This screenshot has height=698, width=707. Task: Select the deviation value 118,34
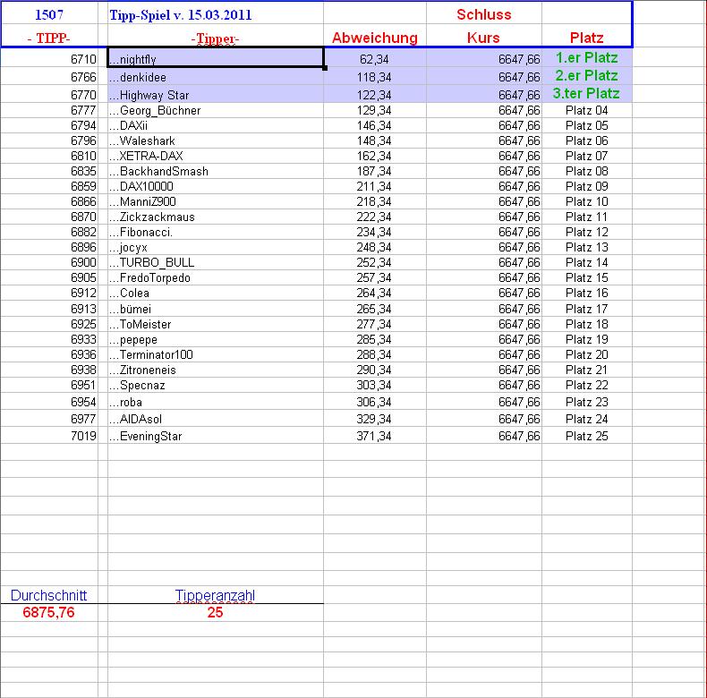[x=375, y=77]
